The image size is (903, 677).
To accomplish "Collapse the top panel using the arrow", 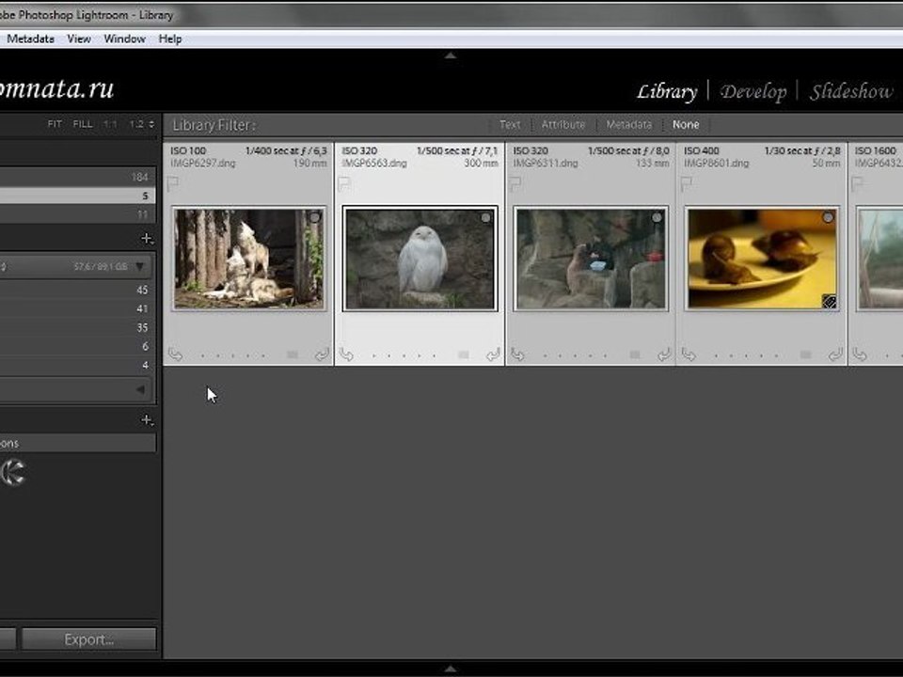I will [450, 55].
